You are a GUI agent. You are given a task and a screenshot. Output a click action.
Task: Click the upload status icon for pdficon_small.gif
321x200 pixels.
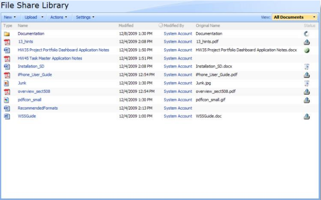pyautogui.click(x=306, y=100)
